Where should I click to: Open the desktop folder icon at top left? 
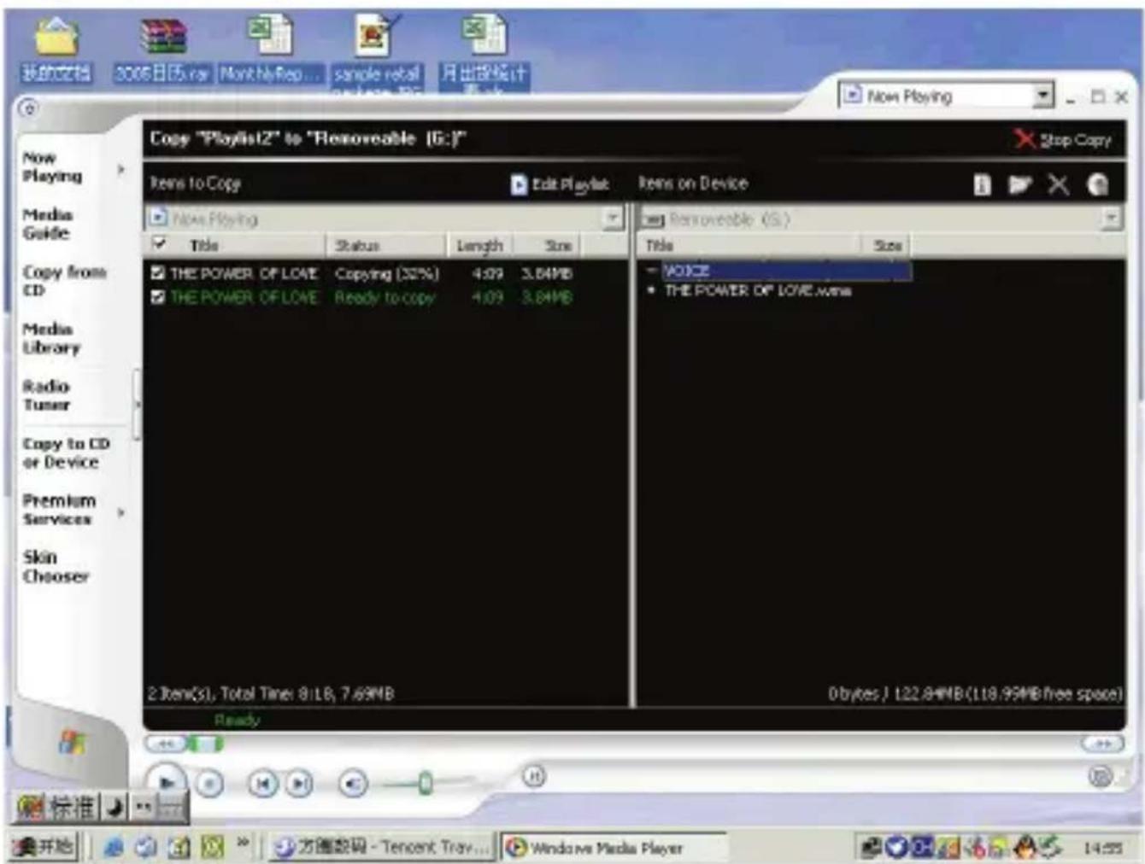pyautogui.click(x=56, y=50)
